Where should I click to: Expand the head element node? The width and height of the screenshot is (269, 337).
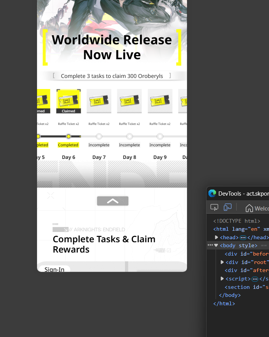[x=216, y=238]
